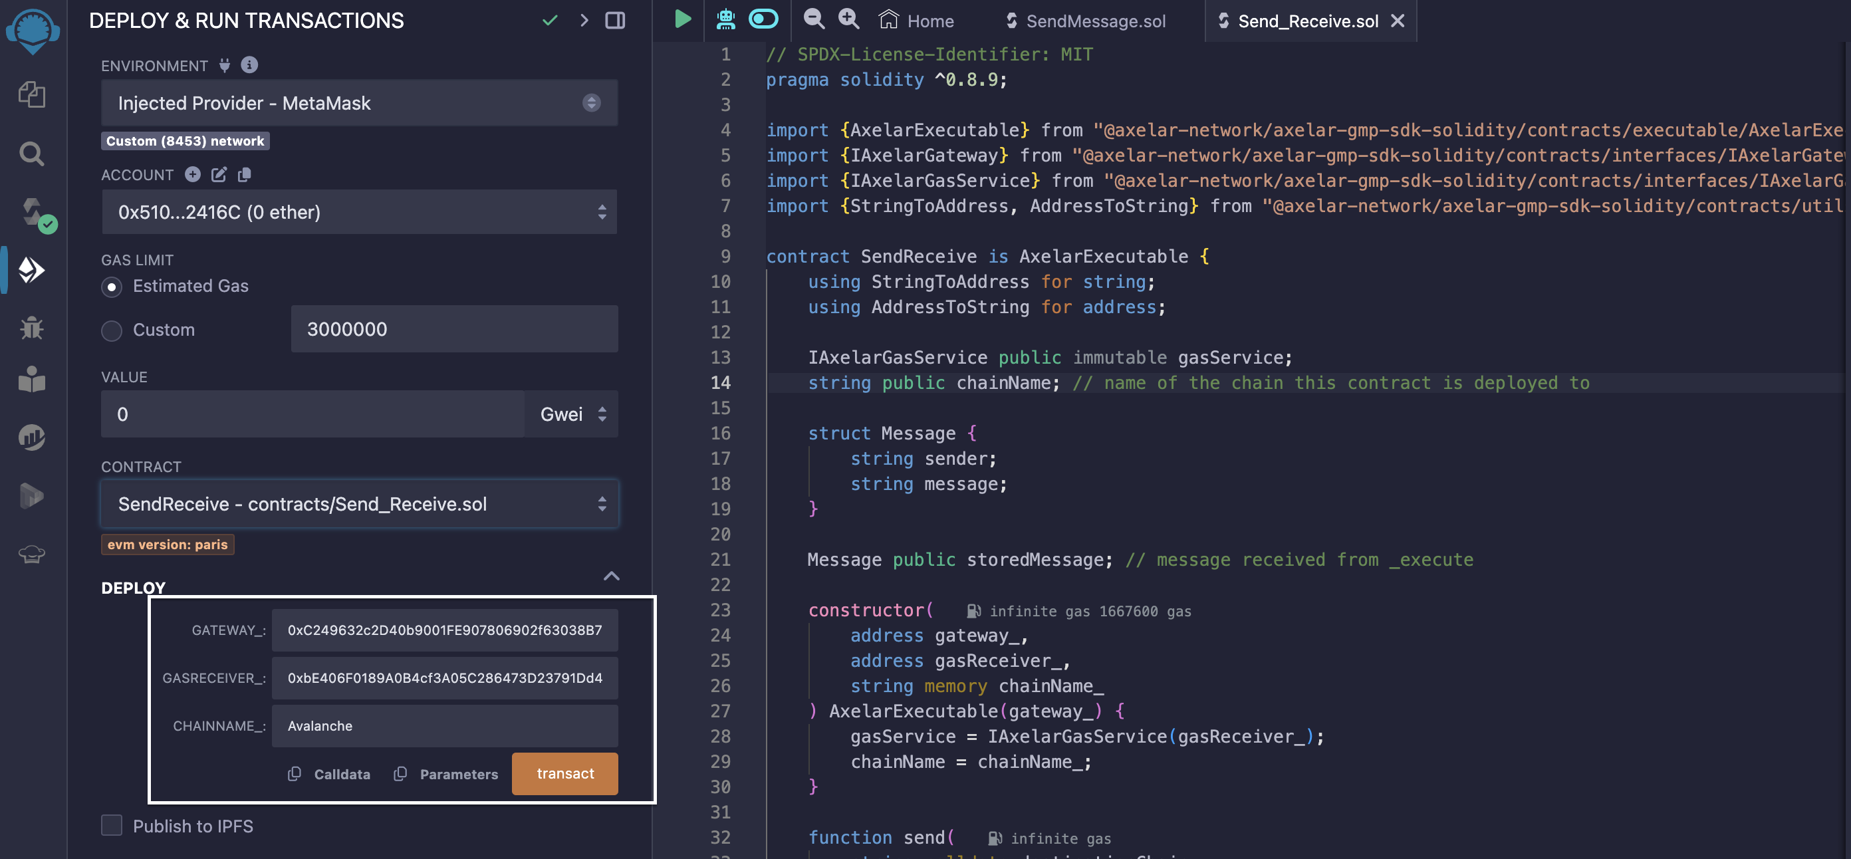The image size is (1851, 859).
Task: Open the AI robot assistant icon
Action: coord(726,19)
